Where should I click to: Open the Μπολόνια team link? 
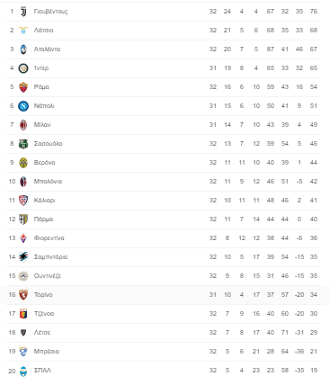coord(48,182)
